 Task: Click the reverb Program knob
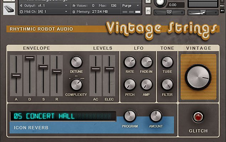pyautogui.click(x=130, y=116)
